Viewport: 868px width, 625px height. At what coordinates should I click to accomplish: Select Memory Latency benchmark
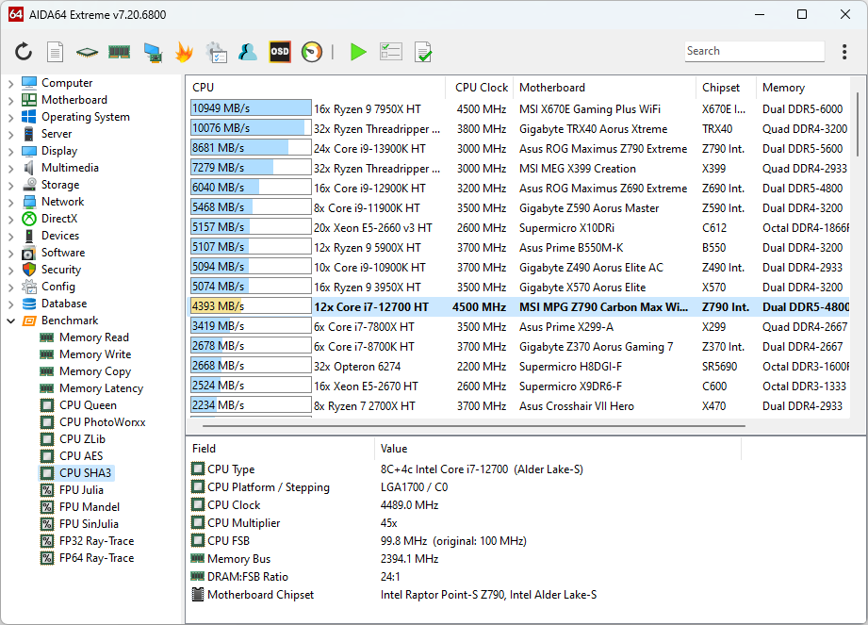pyautogui.click(x=101, y=388)
